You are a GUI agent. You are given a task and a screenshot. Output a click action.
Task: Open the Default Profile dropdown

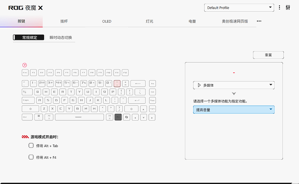(239, 8)
